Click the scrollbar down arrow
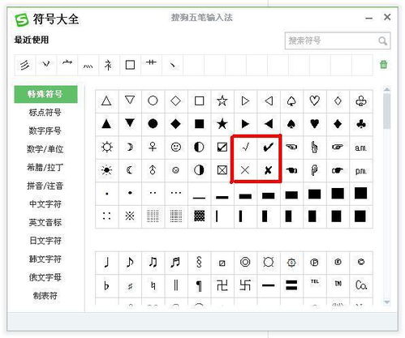Viewport: 405px width, 338px height. [387, 302]
